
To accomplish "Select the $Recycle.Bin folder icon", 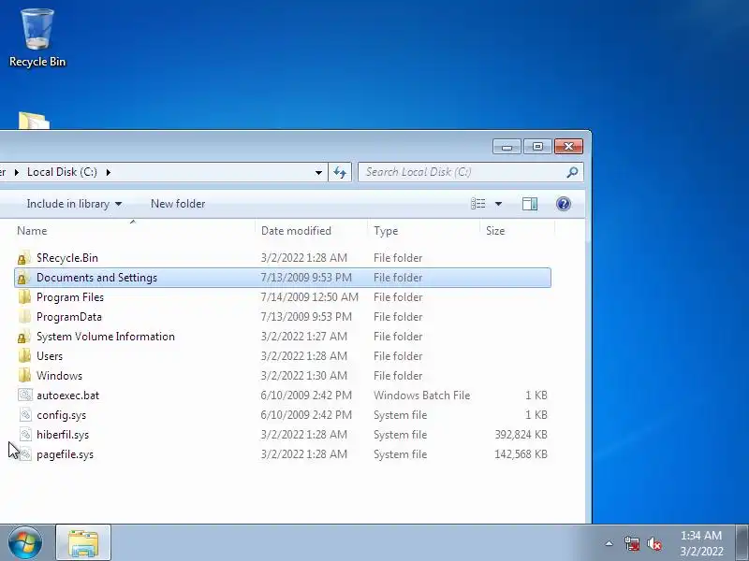I will coord(23,258).
